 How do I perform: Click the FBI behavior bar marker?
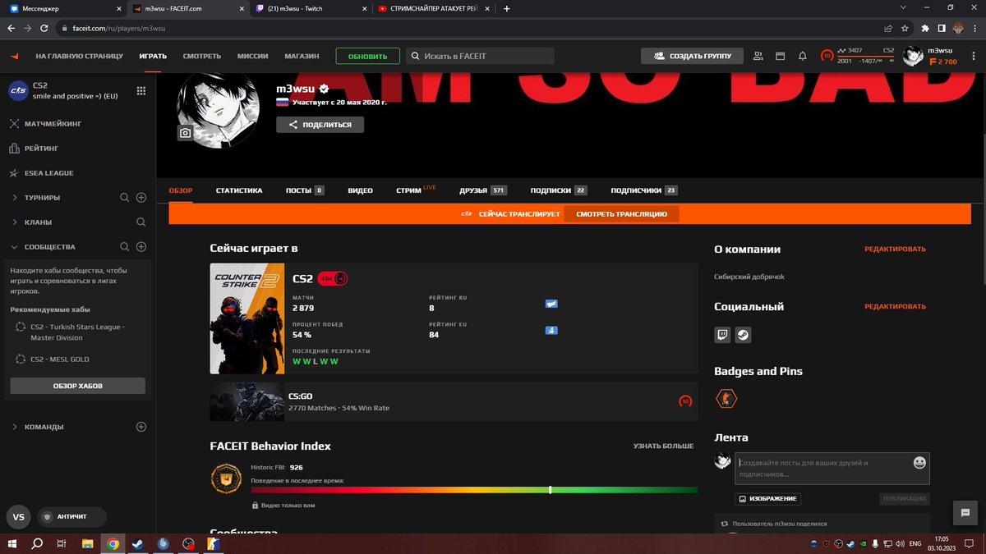click(x=550, y=489)
